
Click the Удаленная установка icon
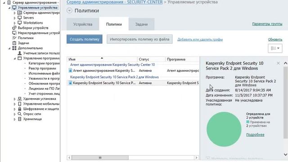[20, 99]
